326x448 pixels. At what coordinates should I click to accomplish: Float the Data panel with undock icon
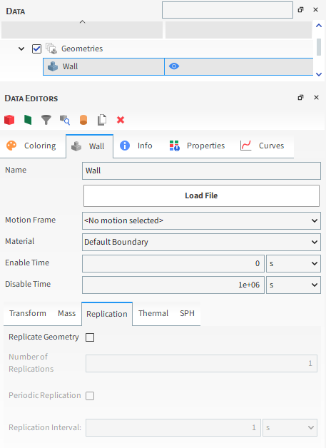point(300,10)
